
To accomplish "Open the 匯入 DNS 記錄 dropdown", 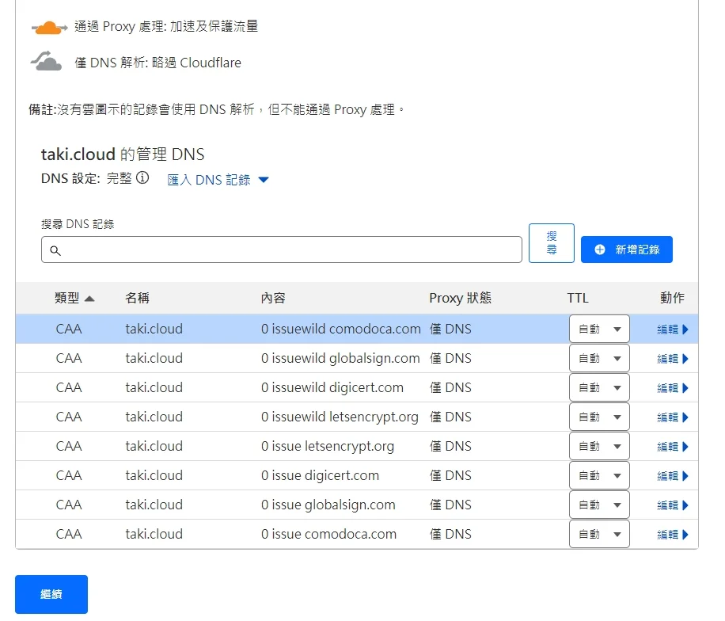I will point(218,180).
